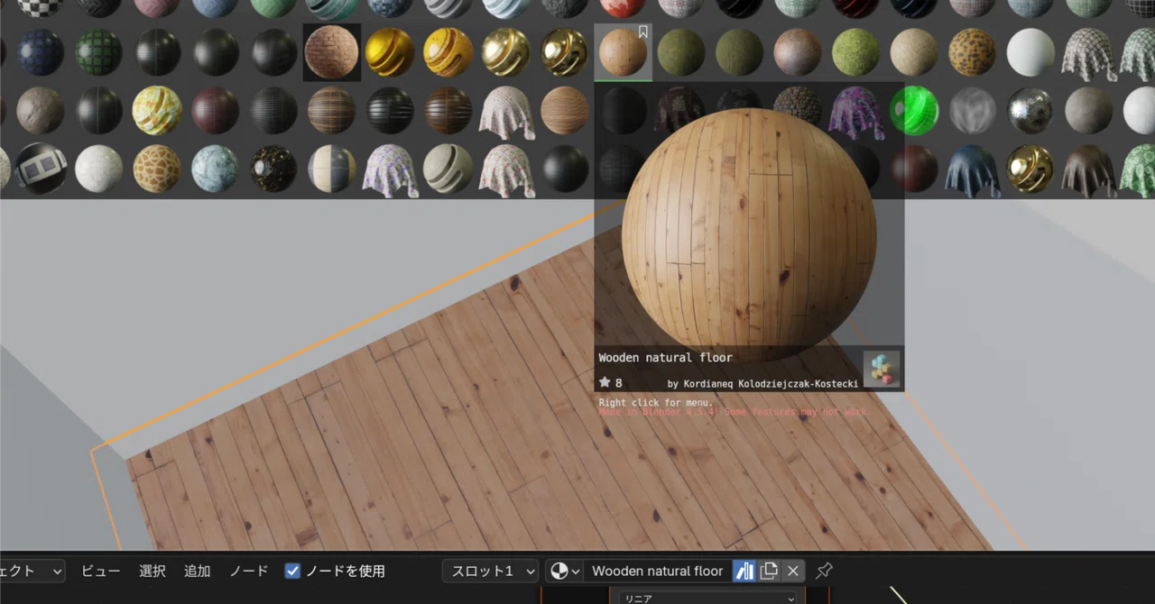Pin the node editor material context
This screenshot has height=604, width=1155.
click(824, 571)
